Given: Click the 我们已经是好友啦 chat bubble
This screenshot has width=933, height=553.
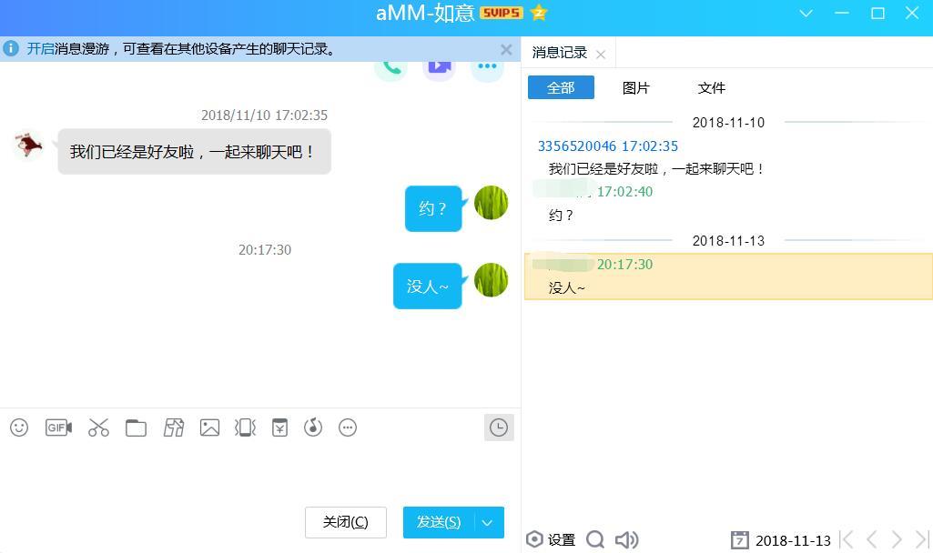Looking at the screenshot, I should point(194,152).
